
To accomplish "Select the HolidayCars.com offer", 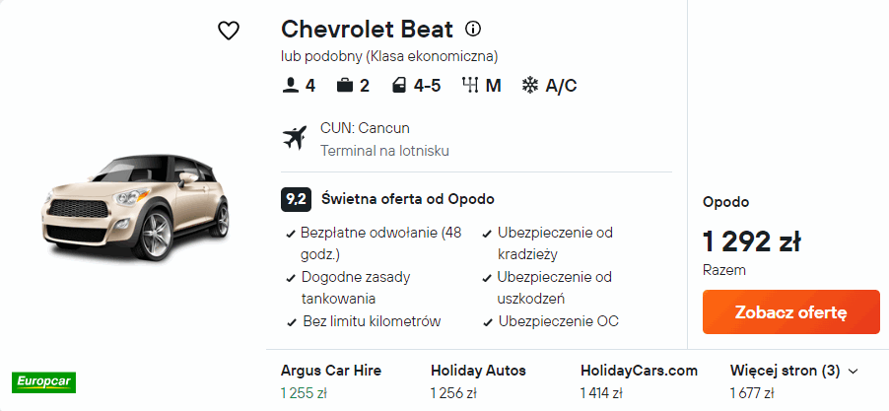I will click(639, 381).
